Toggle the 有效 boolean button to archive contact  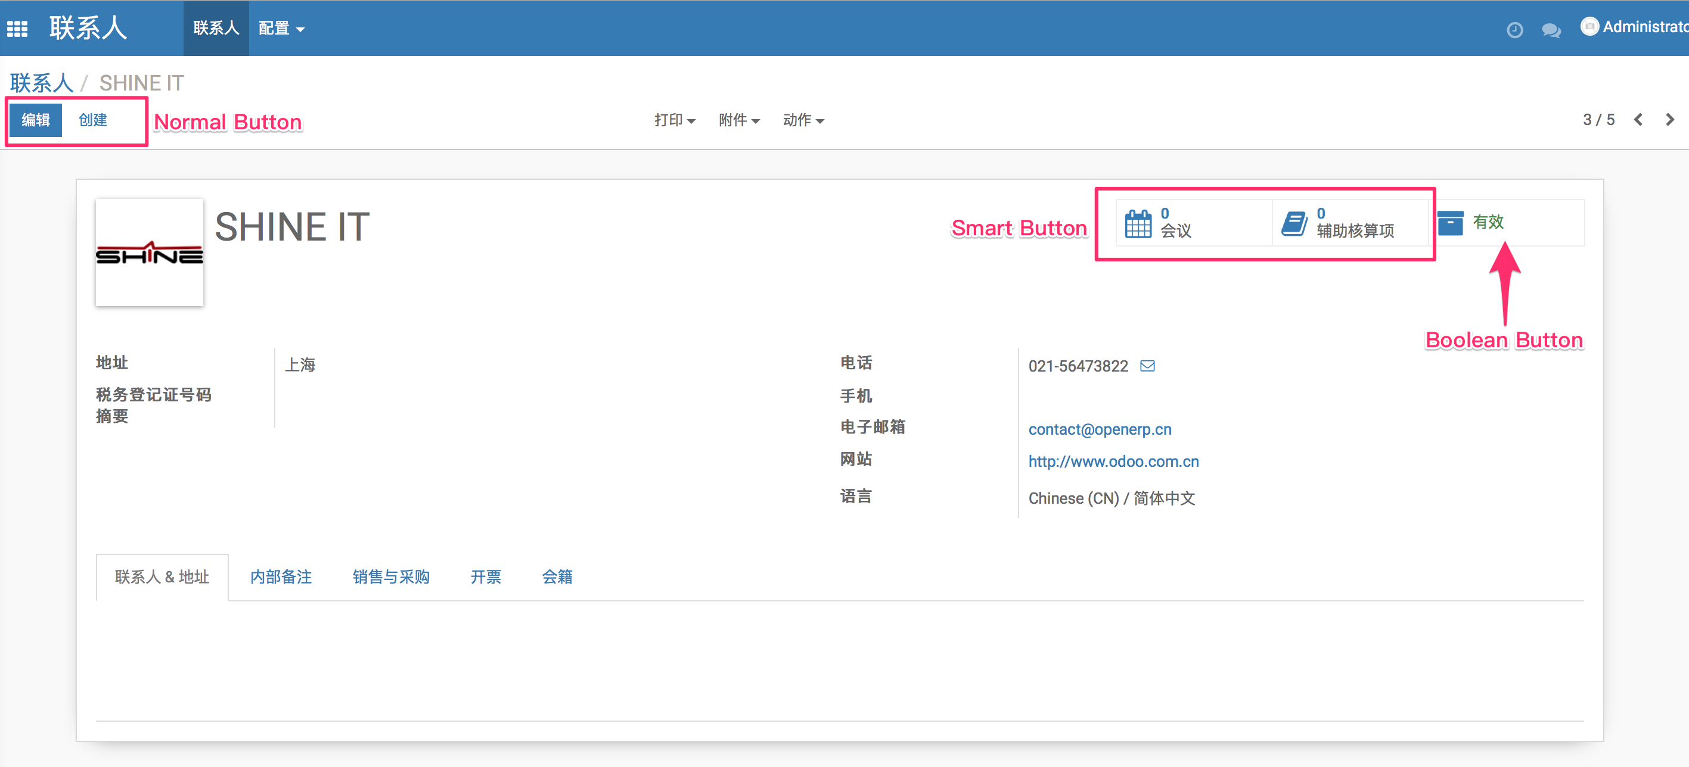(x=1487, y=222)
